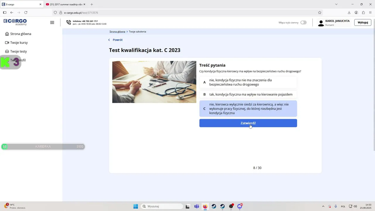Go back using the browser back arrow

point(12,13)
